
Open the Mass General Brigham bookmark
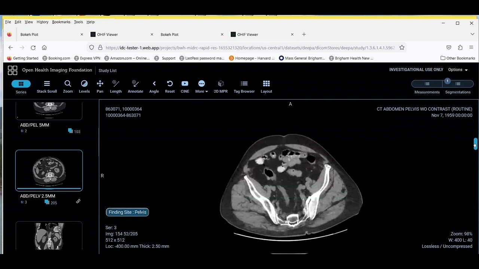tap(302, 58)
